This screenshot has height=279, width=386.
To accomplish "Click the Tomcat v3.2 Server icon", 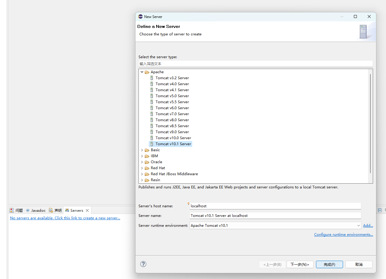I will [x=152, y=78].
